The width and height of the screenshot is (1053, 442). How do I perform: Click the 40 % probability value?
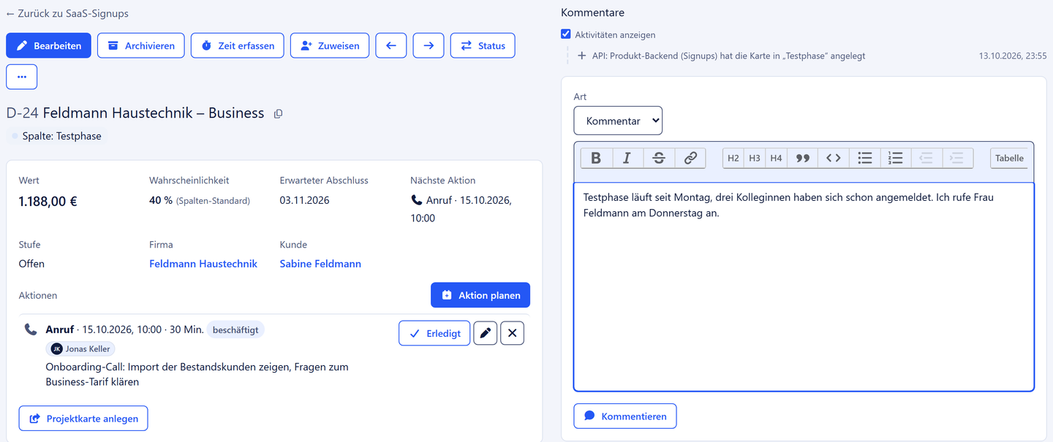pos(161,200)
